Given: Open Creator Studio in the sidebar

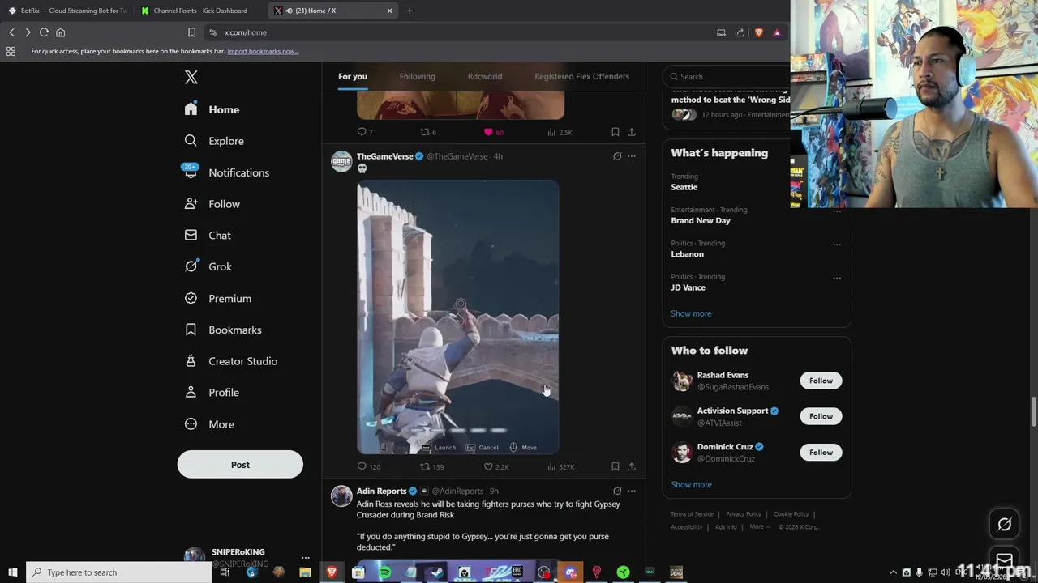Looking at the screenshot, I should point(230,361).
